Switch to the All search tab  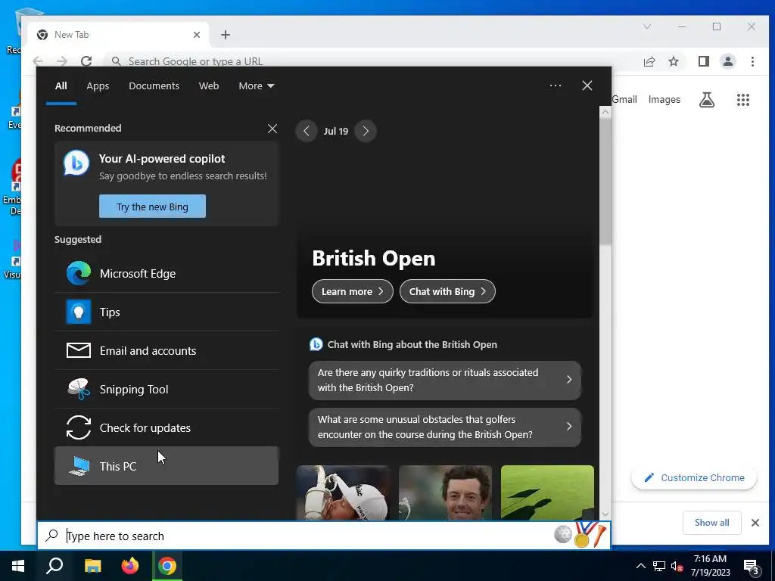point(61,86)
